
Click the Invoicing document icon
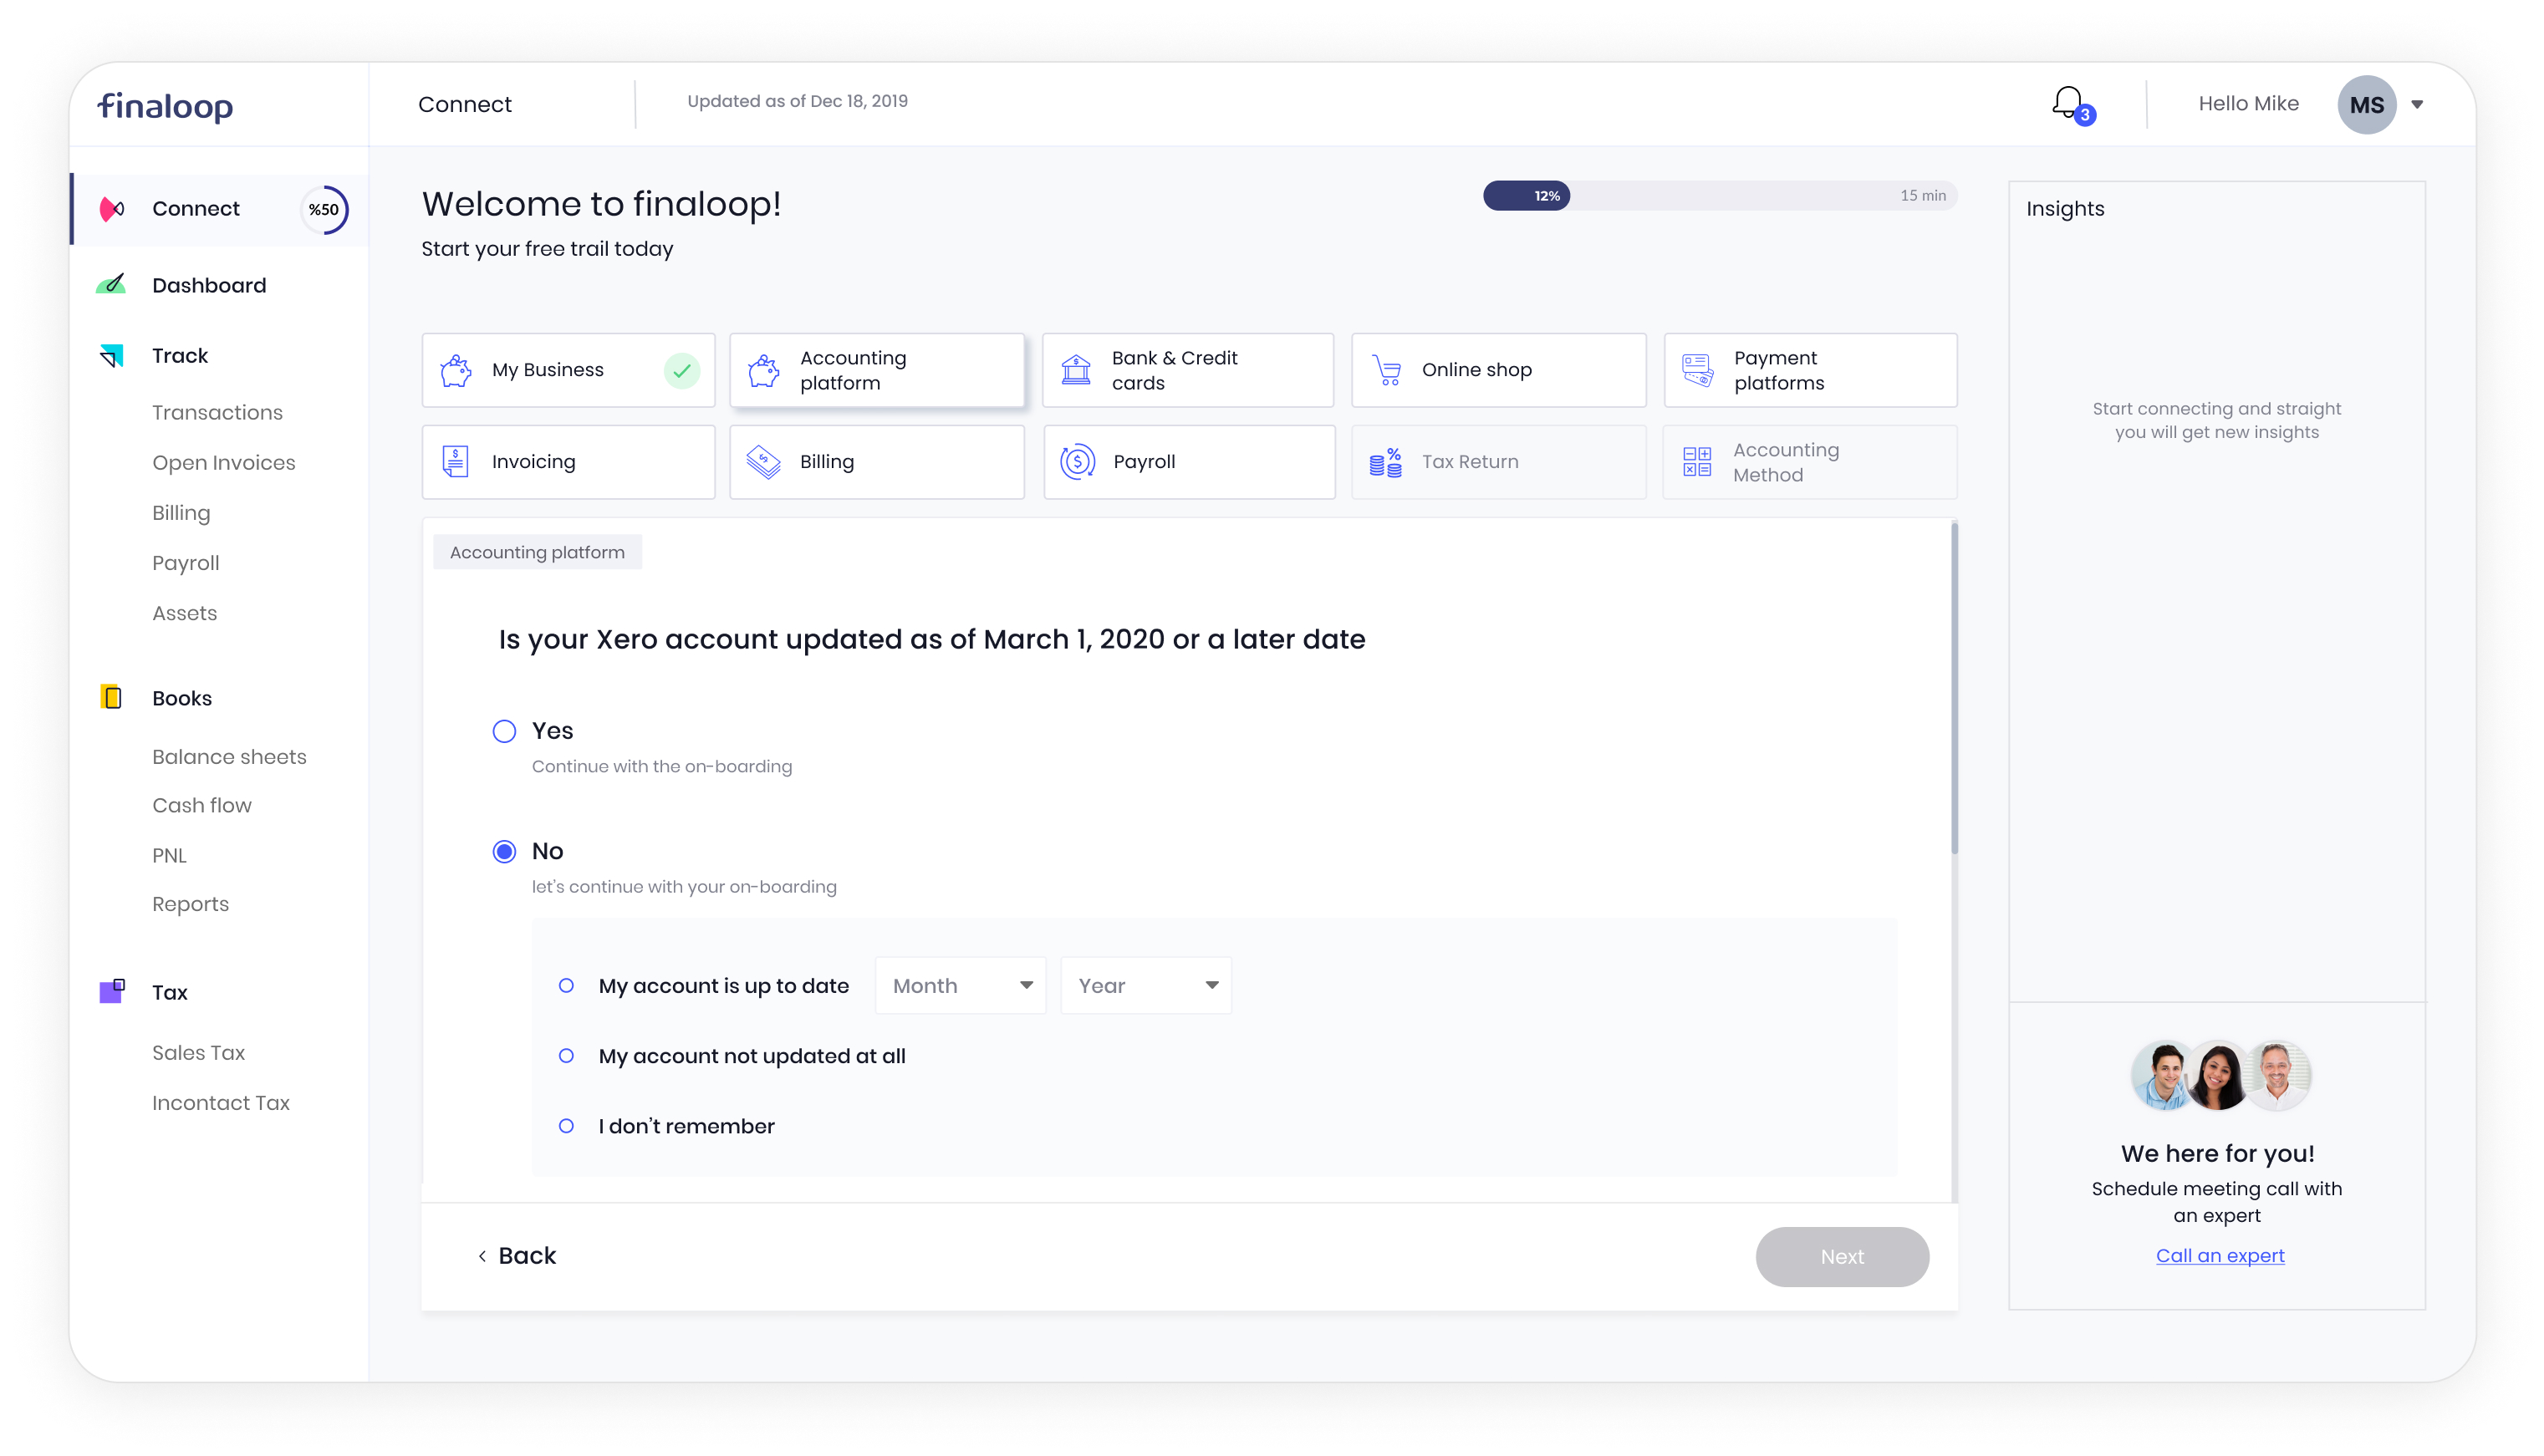(x=455, y=462)
